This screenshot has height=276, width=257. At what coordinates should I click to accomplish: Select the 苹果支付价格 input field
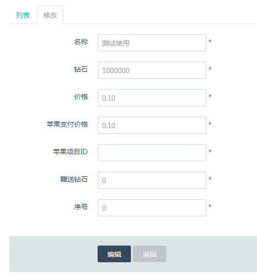pos(152,125)
